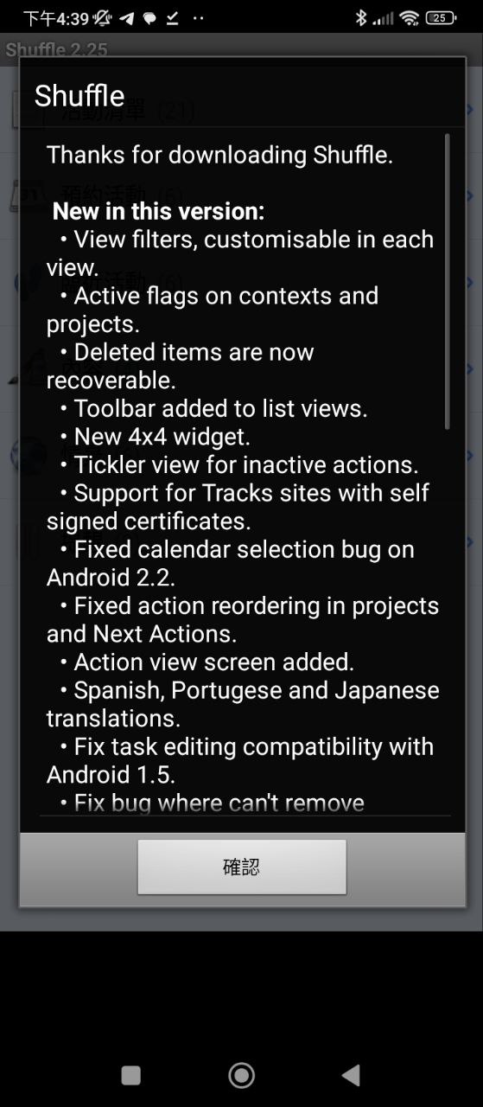Tap the Android home circle button
This screenshot has width=483, height=1107.
coord(241,1075)
